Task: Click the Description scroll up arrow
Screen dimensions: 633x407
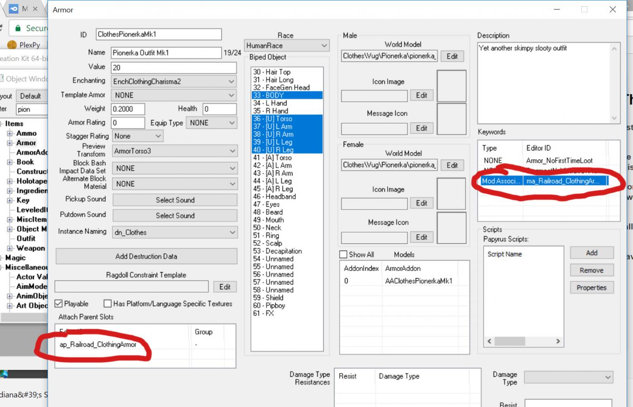Action: (614, 49)
